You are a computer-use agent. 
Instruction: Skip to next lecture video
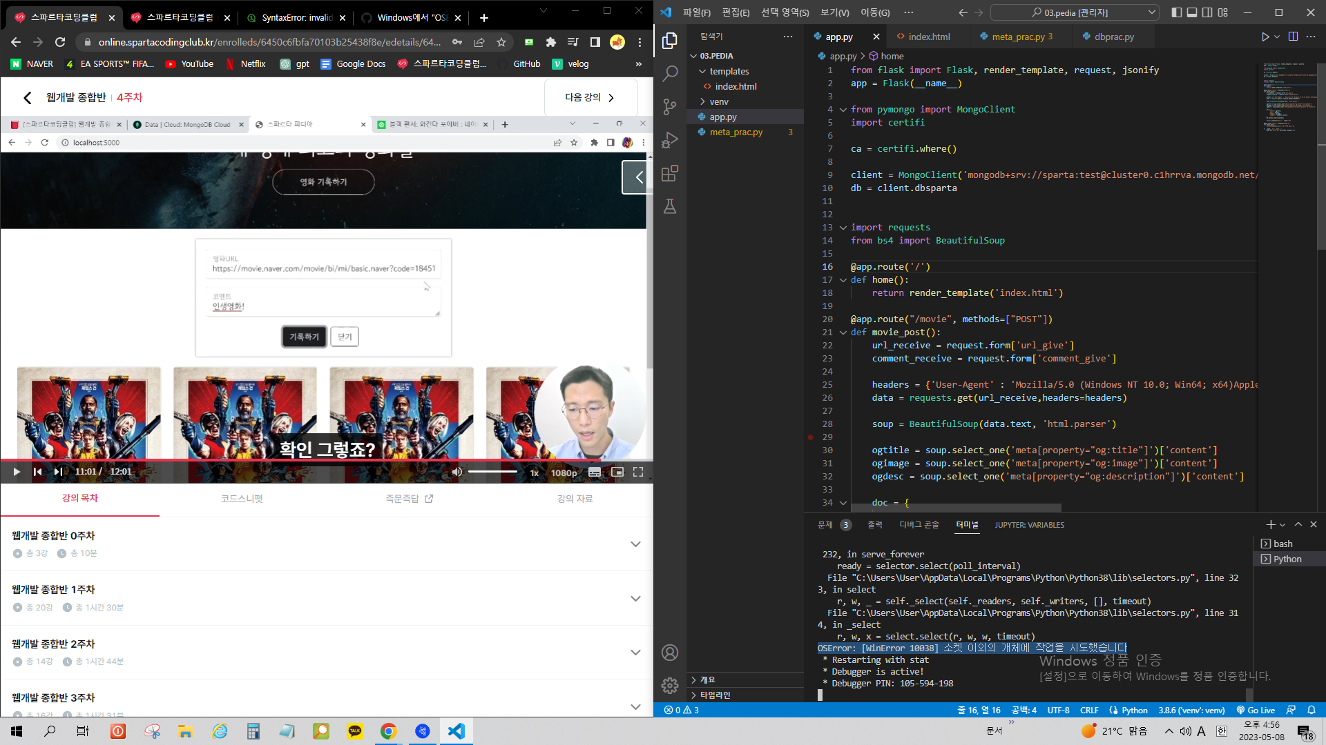(x=58, y=472)
